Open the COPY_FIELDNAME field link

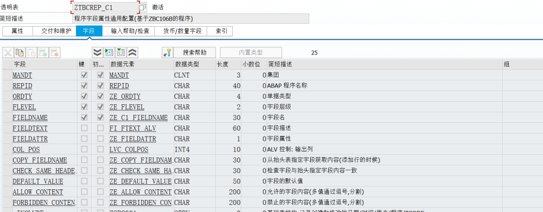click(40, 160)
